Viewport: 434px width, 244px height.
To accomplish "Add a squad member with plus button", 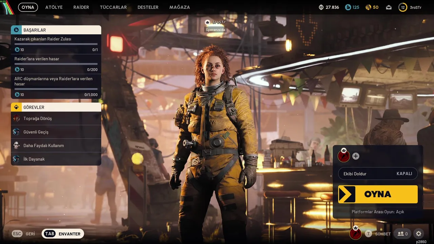I will click(356, 156).
